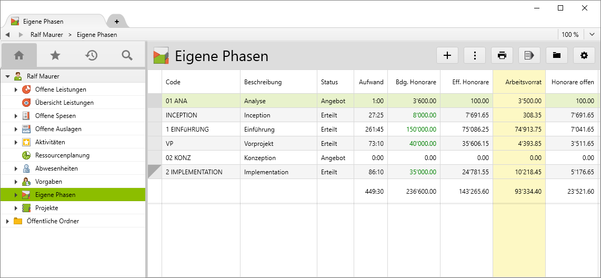601x278 pixels.
Task: Toggle the side detail panel icon
Action: (x=529, y=55)
